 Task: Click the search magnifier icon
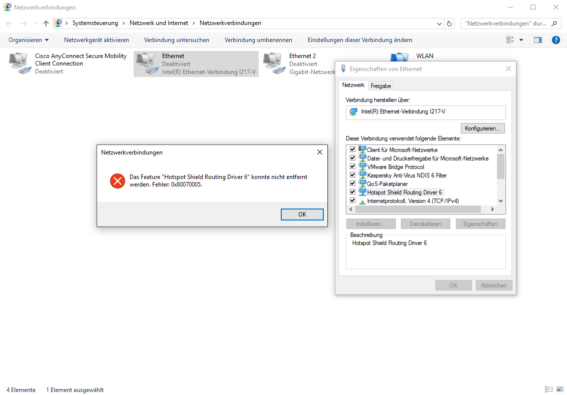[554, 23]
